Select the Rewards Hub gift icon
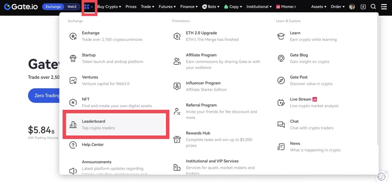The width and height of the screenshot is (392, 182). [177, 139]
